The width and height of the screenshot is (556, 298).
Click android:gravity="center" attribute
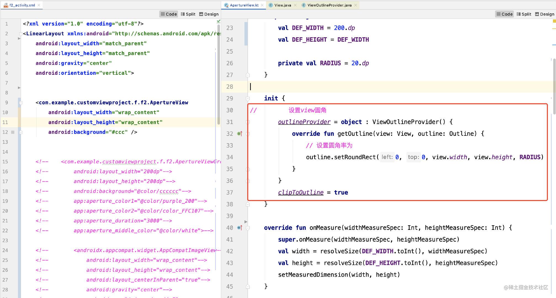74,63
